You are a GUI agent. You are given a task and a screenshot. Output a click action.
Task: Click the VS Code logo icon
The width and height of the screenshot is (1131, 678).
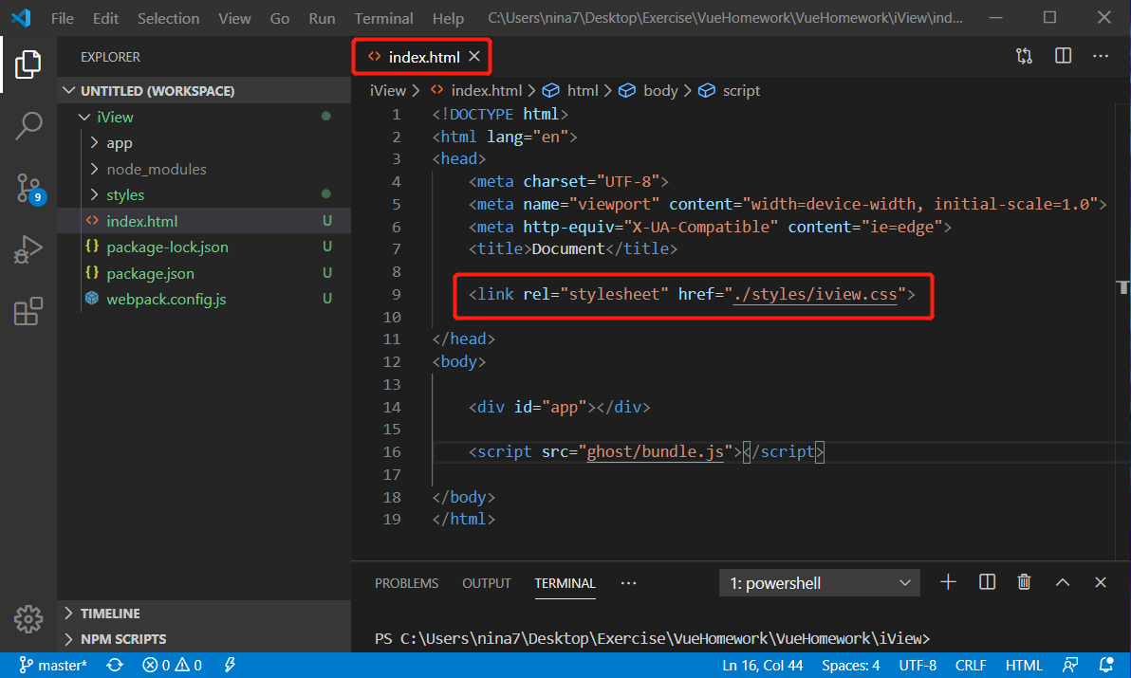(21, 17)
